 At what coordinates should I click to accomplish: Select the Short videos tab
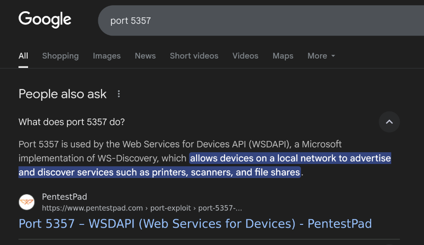pos(194,56)
